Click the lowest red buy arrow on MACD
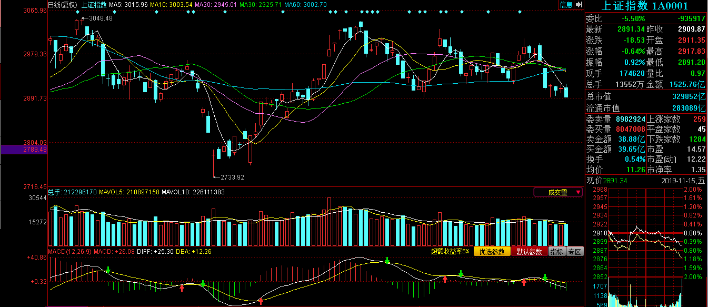This screenshot has height=307, width=708. (x=261, y=302)
